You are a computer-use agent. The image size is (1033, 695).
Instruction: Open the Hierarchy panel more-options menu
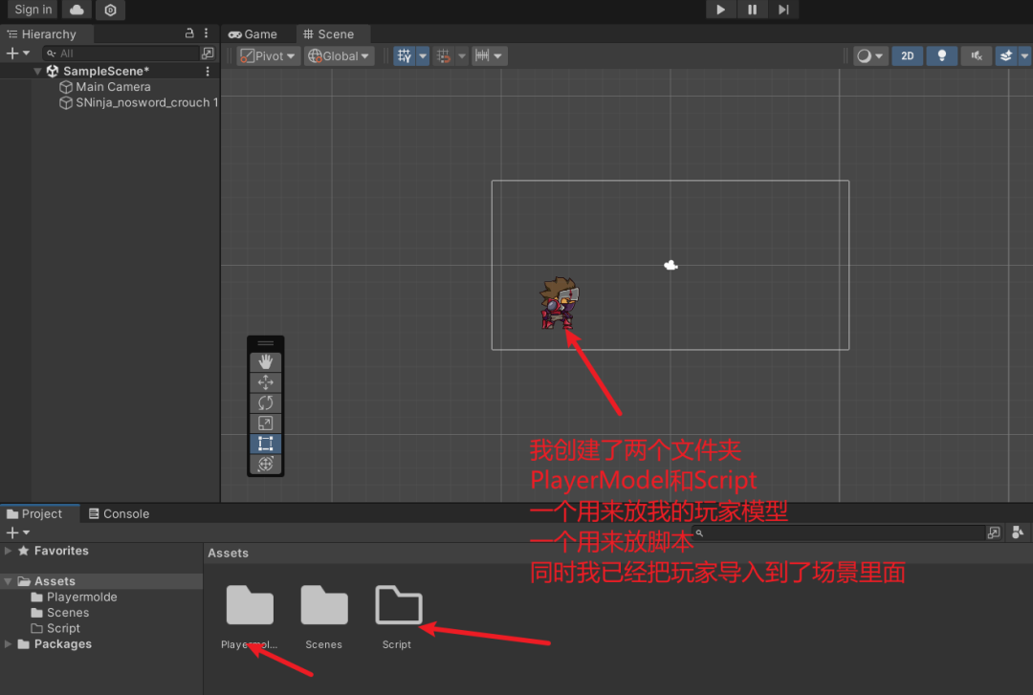point(207,33)
